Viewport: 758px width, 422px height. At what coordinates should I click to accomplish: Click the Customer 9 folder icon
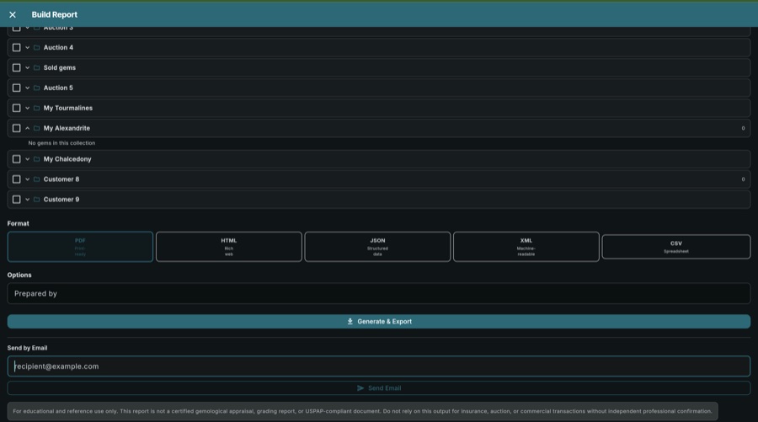click(x=37, y=200)
